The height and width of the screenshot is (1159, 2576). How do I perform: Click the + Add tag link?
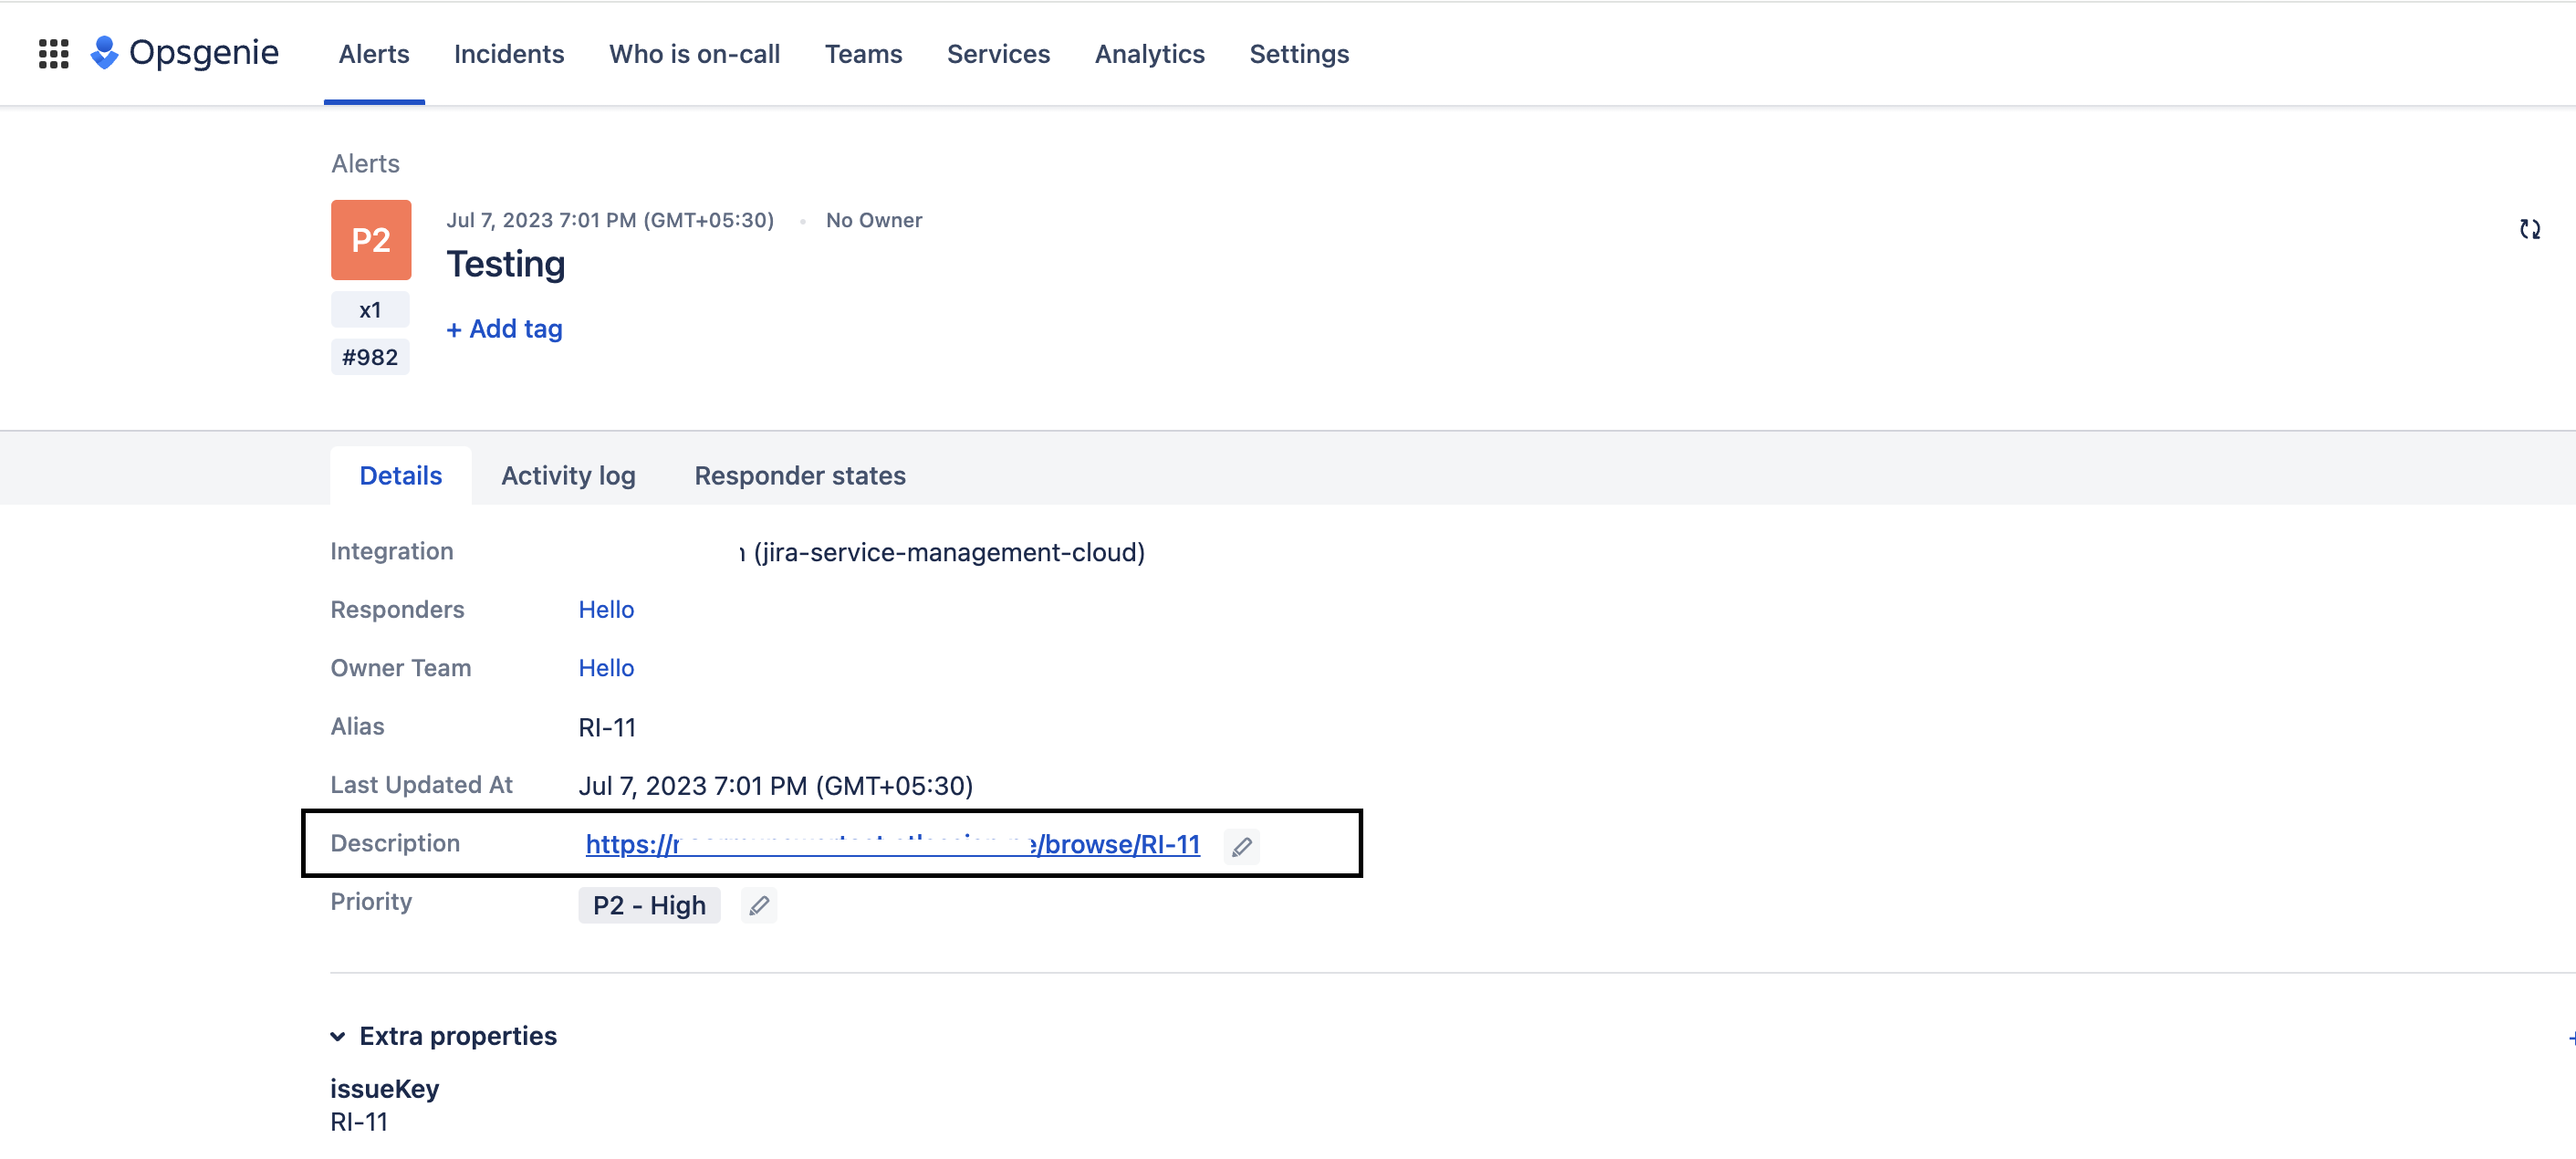pyautogui.click(x=504, y=329)
